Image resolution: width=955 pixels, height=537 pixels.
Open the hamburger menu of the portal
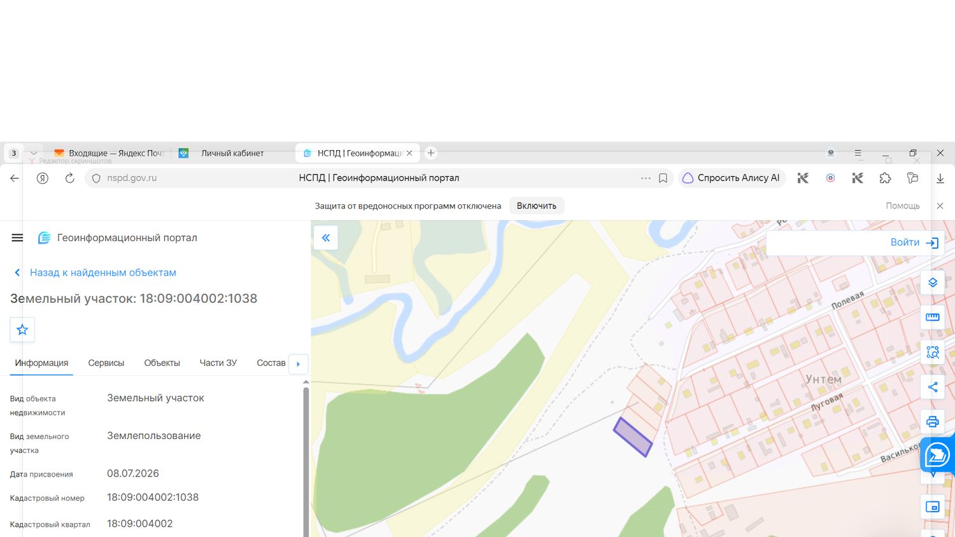click(17, 238)
